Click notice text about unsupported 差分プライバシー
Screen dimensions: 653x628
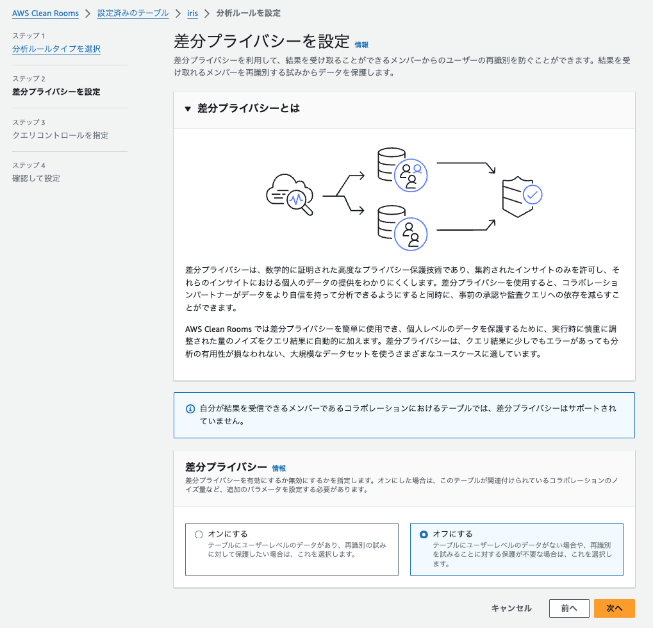click(x=408, y=415)
